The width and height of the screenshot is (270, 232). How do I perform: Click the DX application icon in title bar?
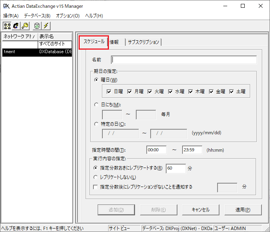click(6, 6)
